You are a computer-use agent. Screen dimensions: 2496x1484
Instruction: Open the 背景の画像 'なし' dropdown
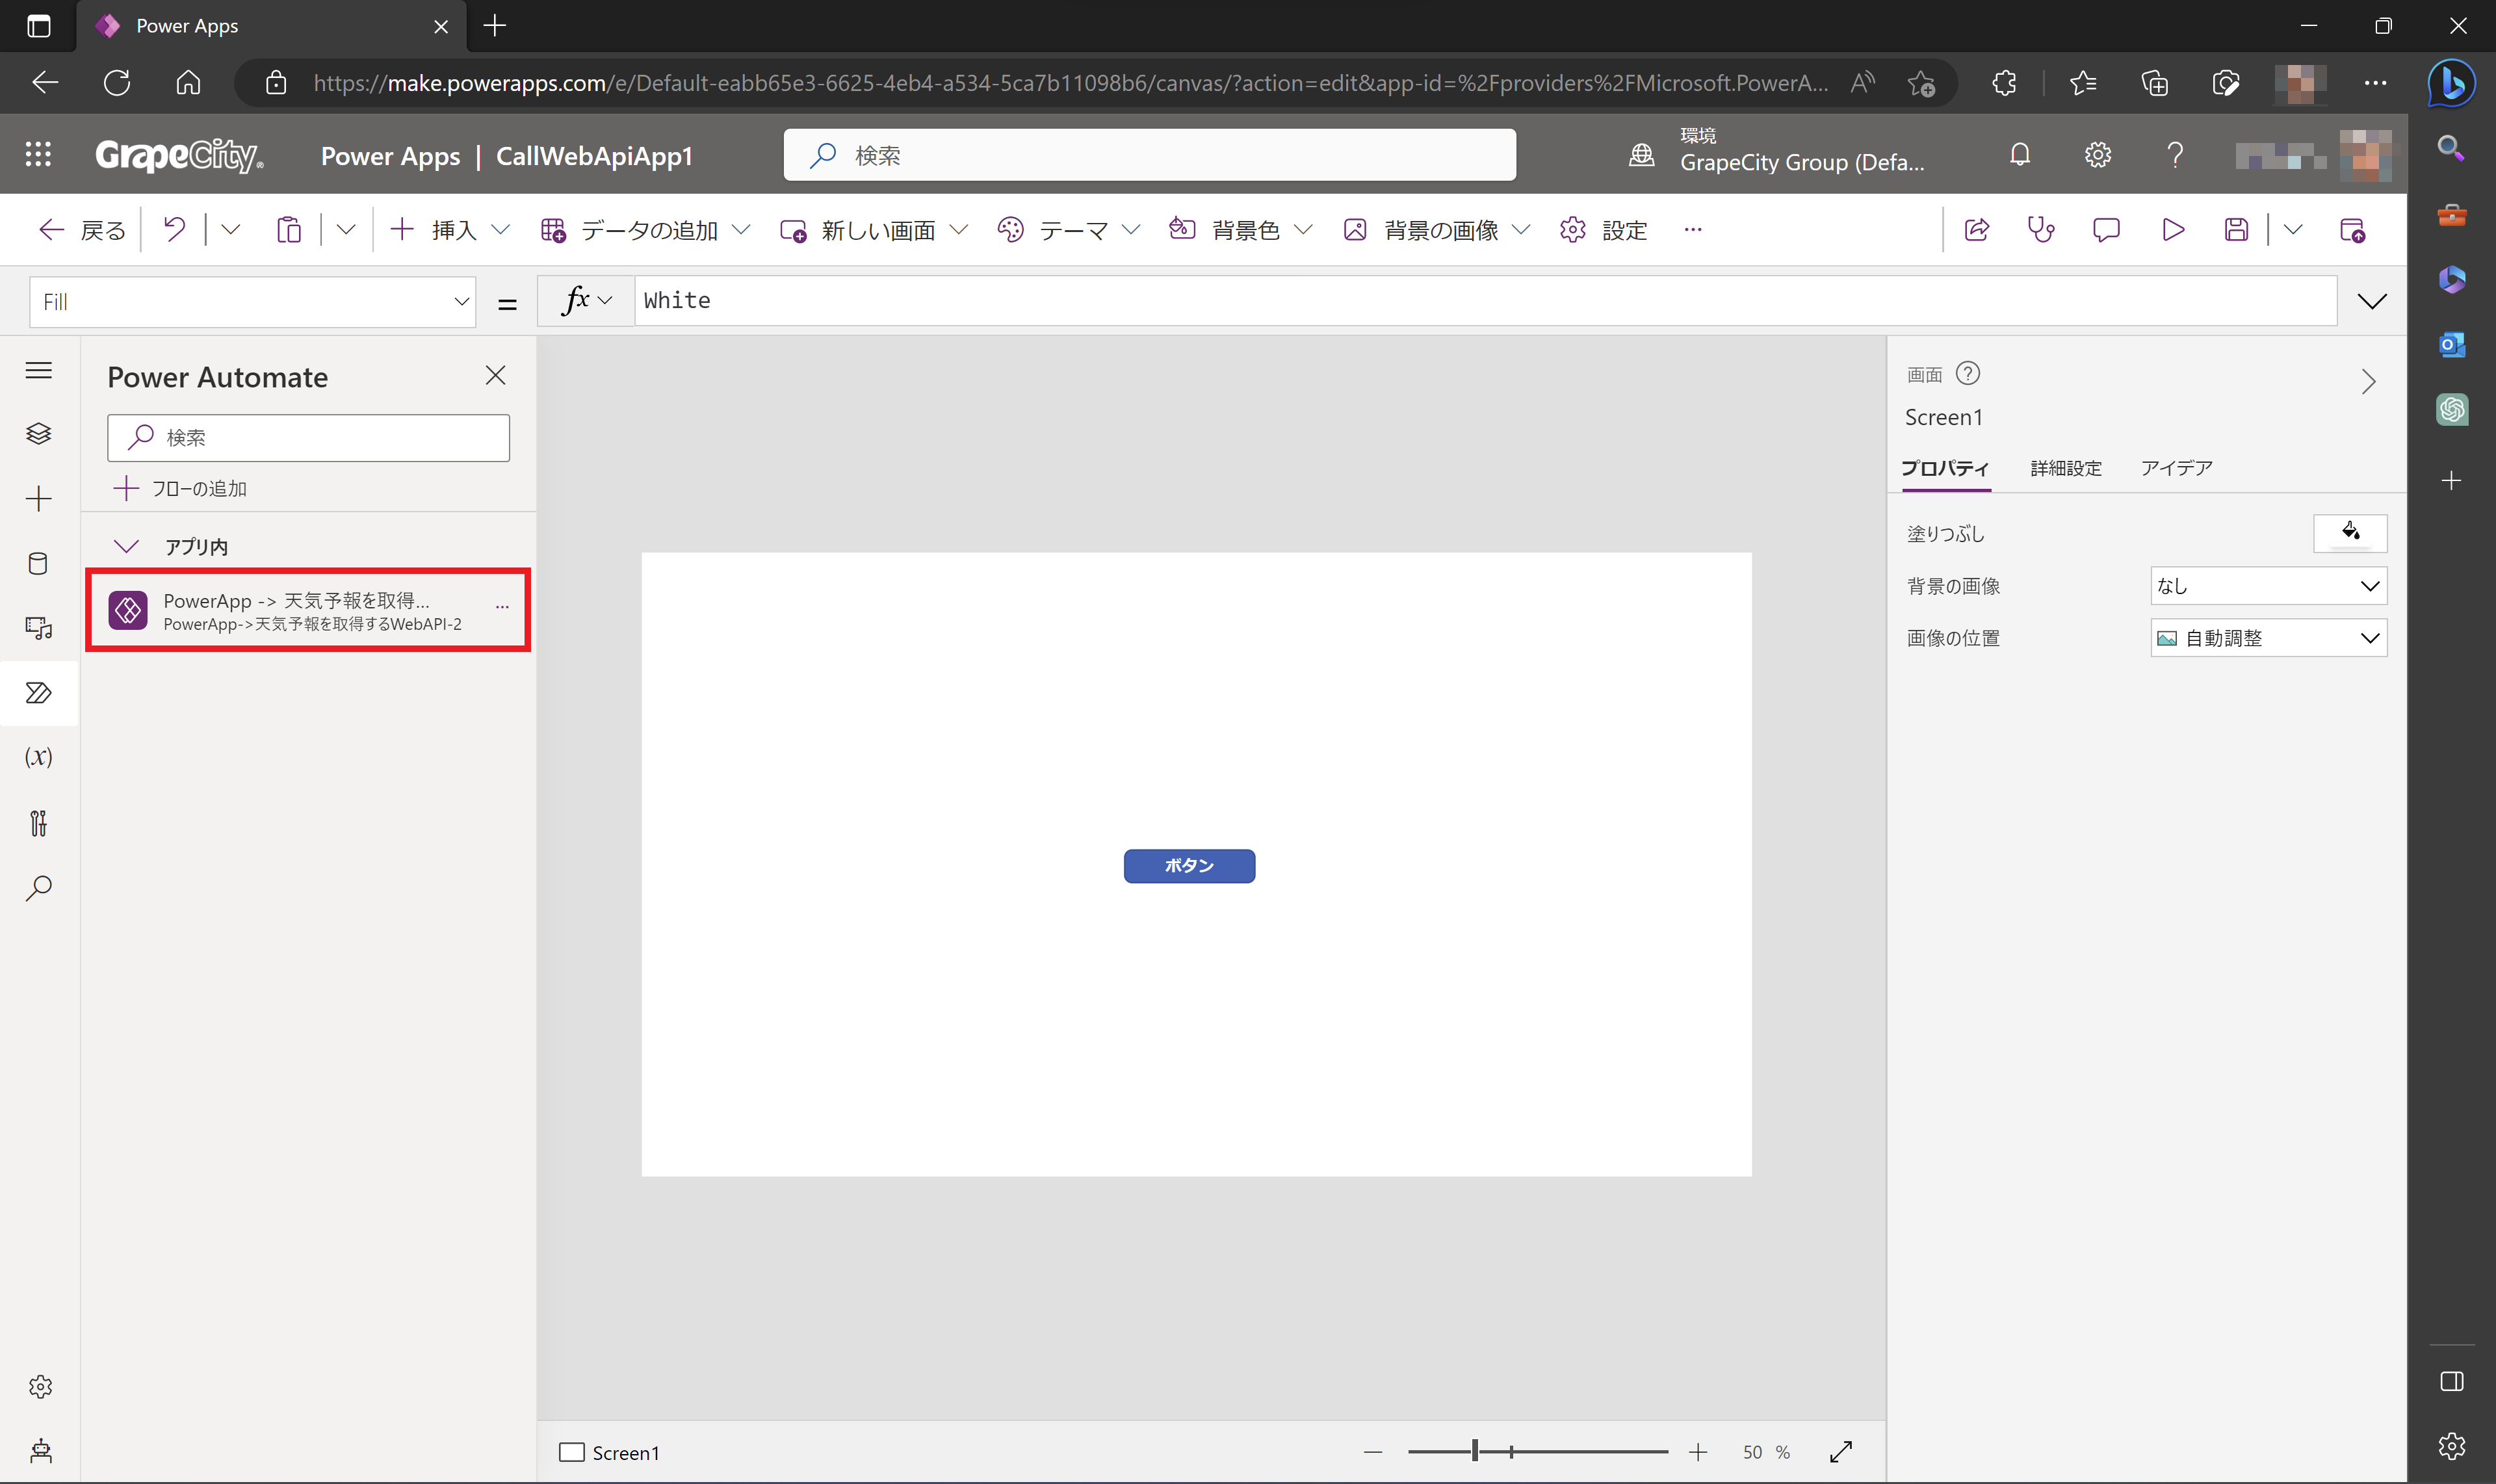pyautogui.click(x=2268, y=586)
